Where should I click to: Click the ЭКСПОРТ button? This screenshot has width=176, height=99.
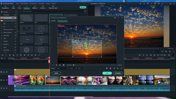pyautogui.click(x=83, y=7)
